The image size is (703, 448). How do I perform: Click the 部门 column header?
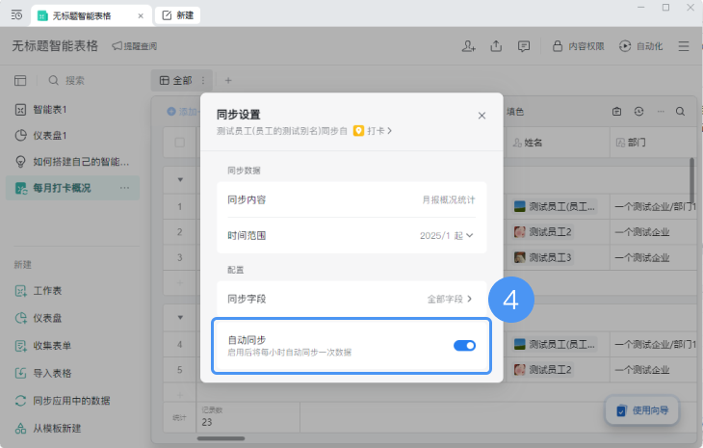tap(653, 143)
